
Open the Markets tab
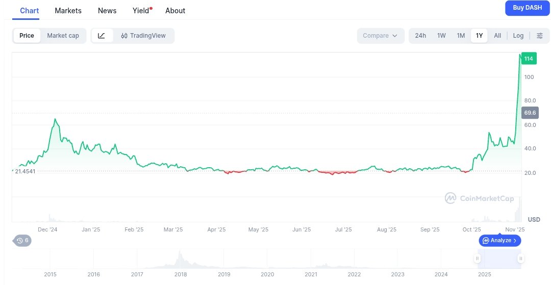pyautogui.click(x=67, y=10)
